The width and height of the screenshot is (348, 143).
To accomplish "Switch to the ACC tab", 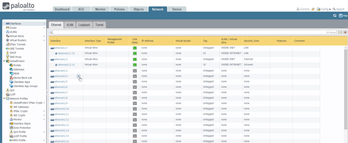I will pyautogui.click(x=81, y=9).
